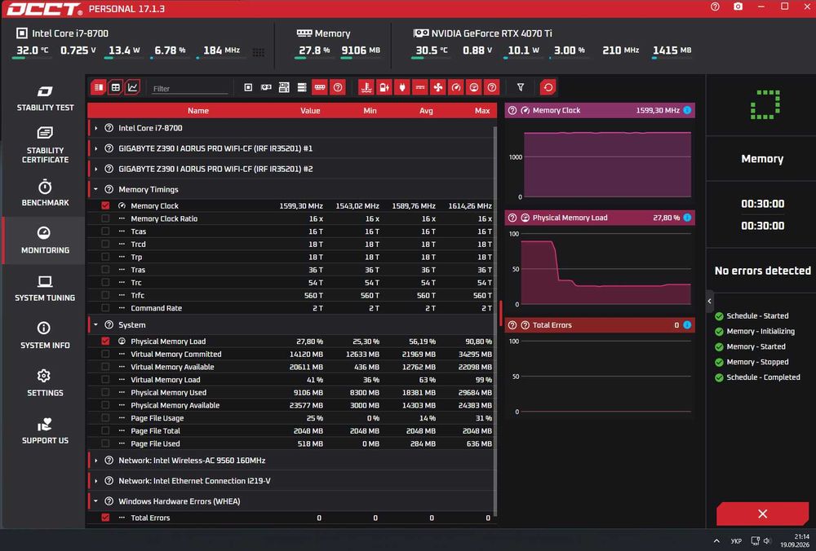
Task: Toggle the current sensor filter icon
Action: 420,87
